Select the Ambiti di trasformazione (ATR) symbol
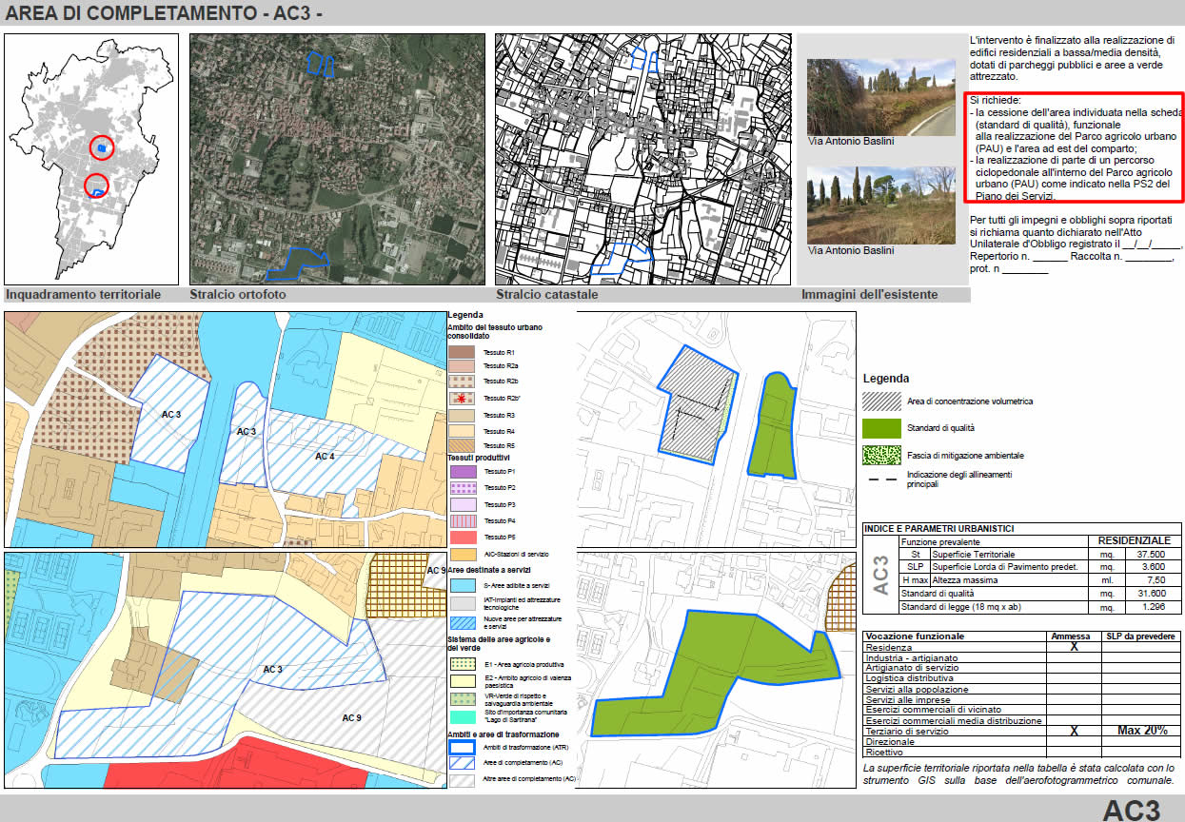This screenshot has height=822, width=1185. tap(462, 747)
